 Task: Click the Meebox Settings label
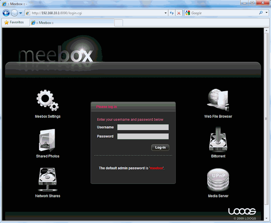pos(48,116)
